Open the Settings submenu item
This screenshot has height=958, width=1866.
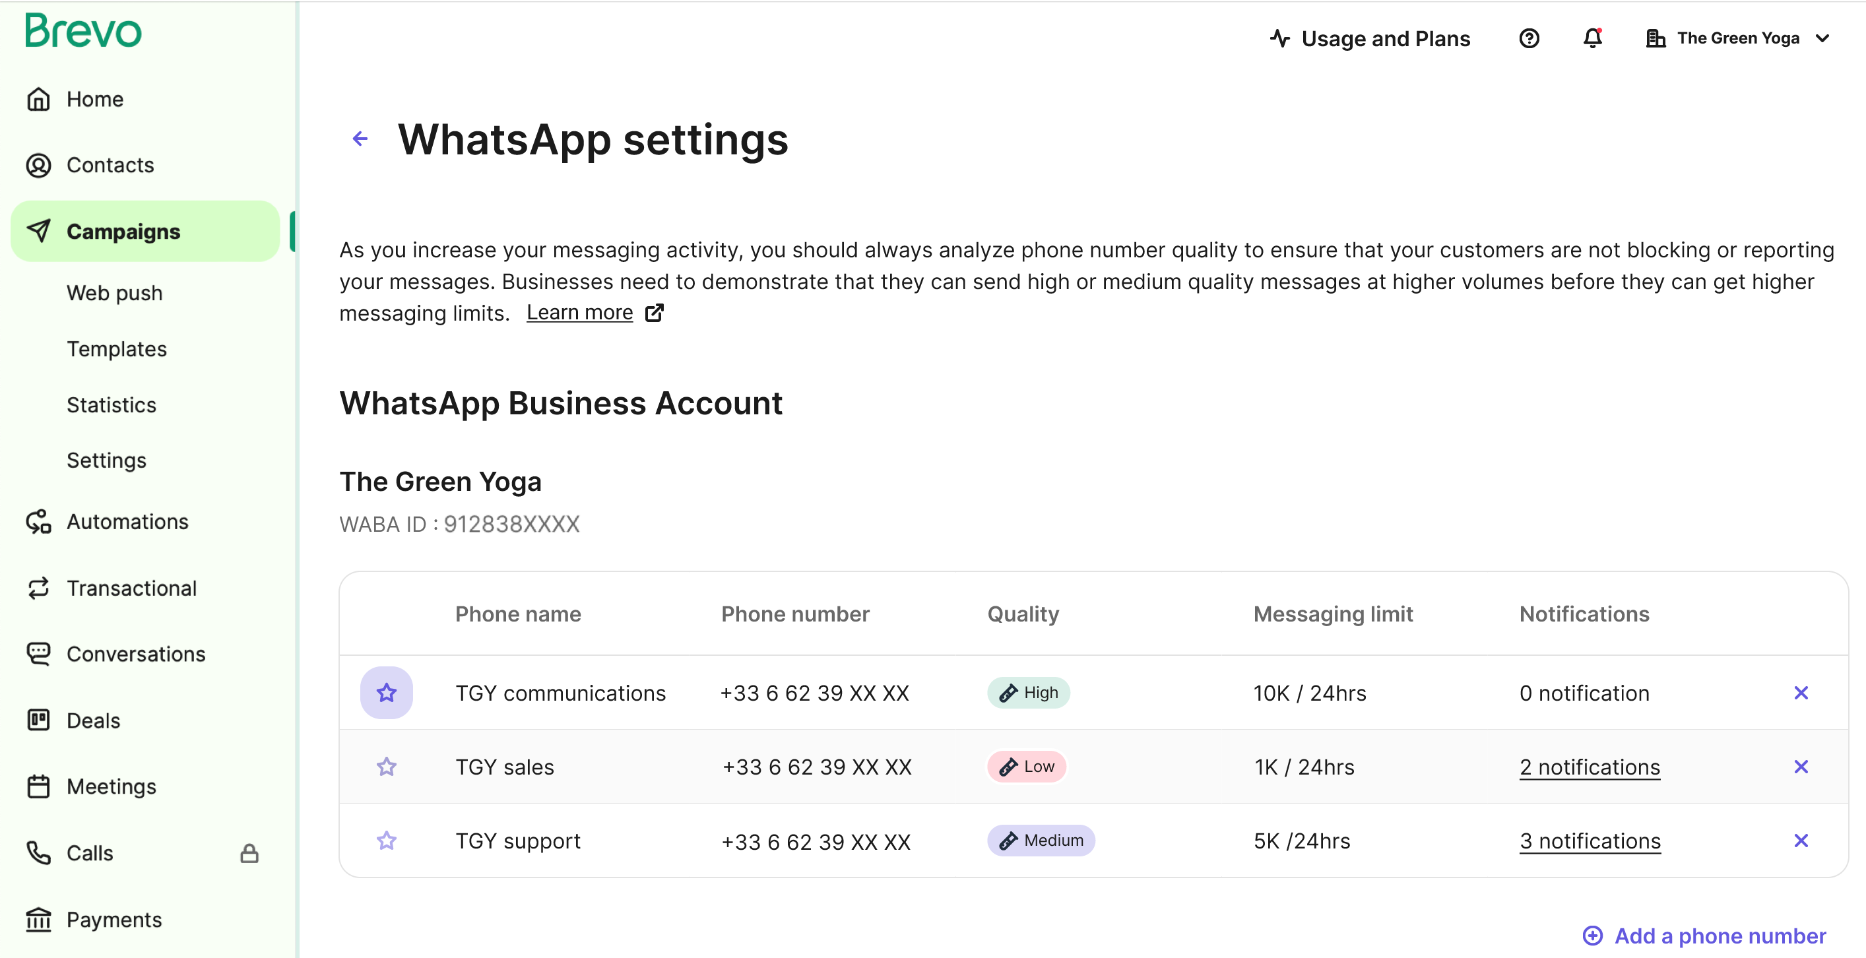tap(106, 461)
